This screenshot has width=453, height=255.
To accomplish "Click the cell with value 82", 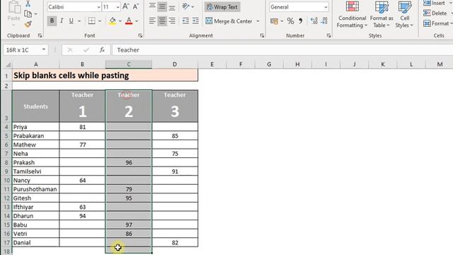I will tap(175, 242).
